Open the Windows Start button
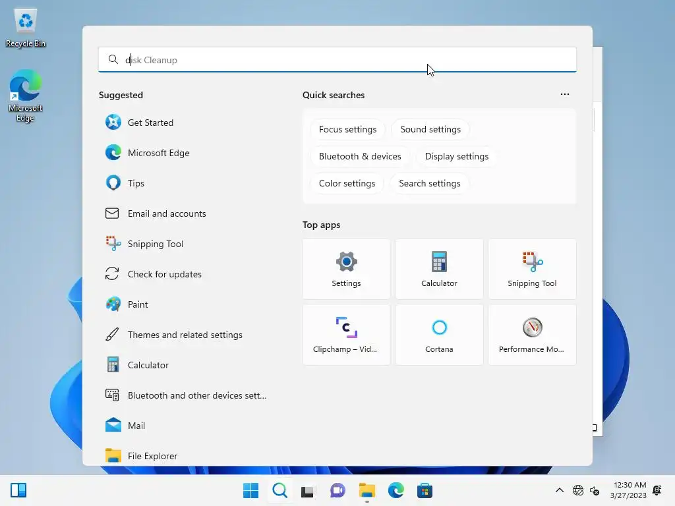Image resolution: width=675 pixels, height=506 pixels. tap(250, 490)
